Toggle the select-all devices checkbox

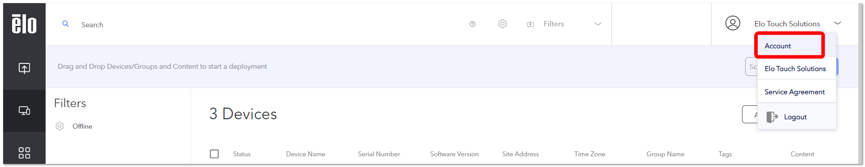click(214, 154)
